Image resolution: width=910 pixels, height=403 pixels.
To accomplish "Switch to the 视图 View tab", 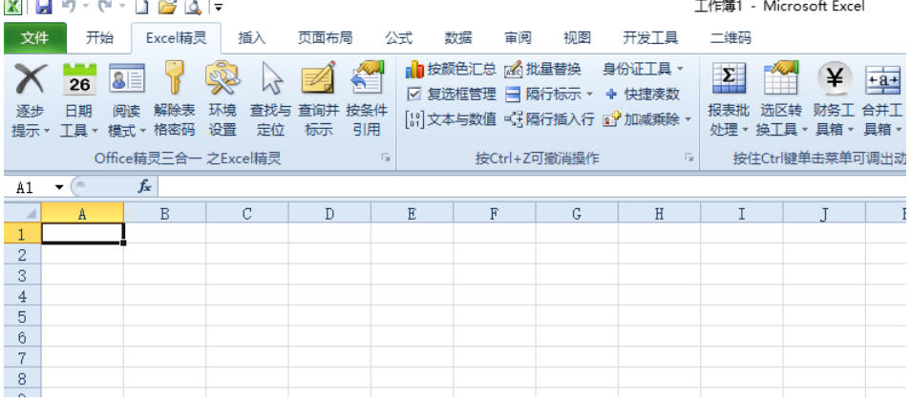I will [577, 38].
